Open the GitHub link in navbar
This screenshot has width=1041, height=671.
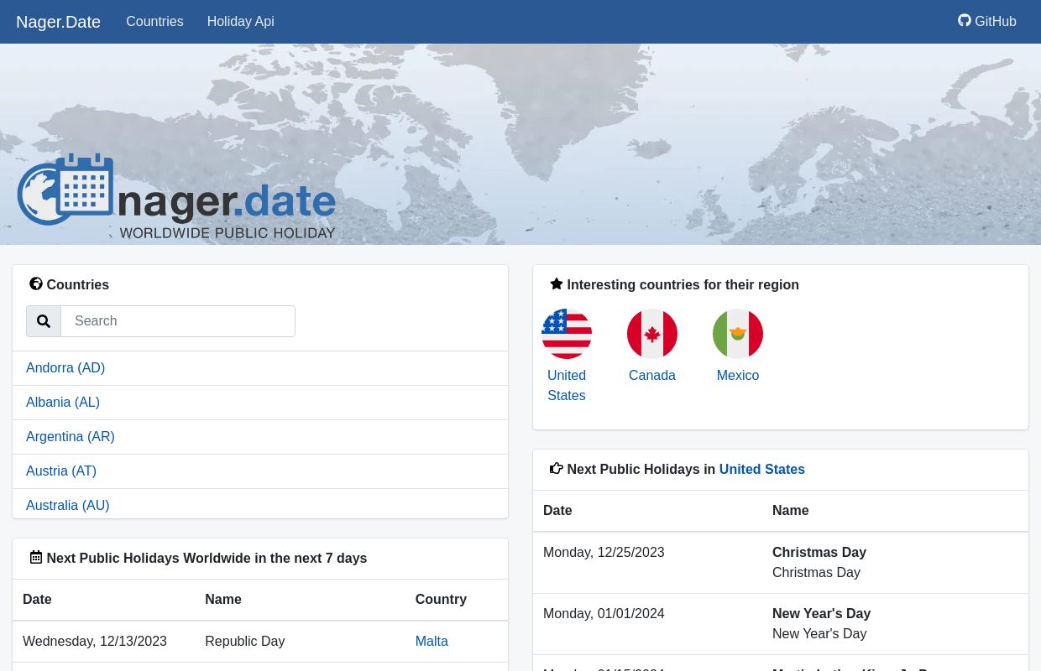click(x=987, y=22)
